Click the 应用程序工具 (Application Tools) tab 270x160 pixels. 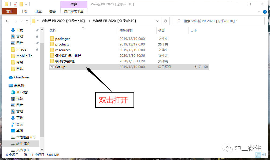point(73,11)
